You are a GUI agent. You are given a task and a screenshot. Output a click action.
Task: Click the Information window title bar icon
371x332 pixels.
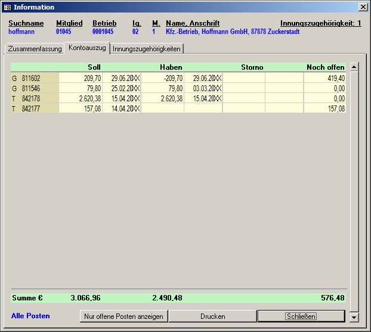click(x=7, y=7)
